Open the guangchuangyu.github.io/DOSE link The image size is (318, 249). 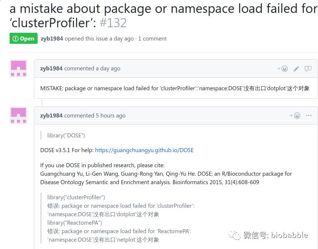144,150
